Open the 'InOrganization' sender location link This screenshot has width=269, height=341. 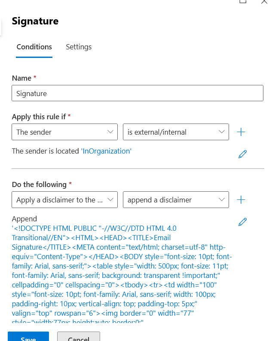(x=106, y=151)
